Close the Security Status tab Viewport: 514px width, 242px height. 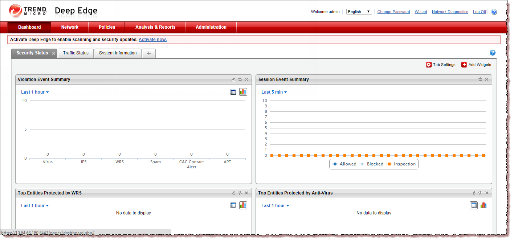click(54, 53)
